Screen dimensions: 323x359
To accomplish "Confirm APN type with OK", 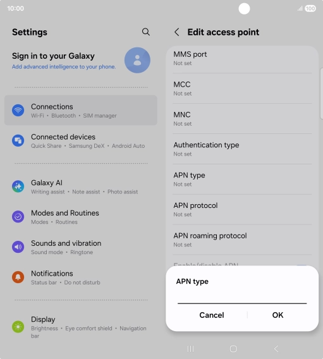I will pyautogui.click(x=277, y=315).
